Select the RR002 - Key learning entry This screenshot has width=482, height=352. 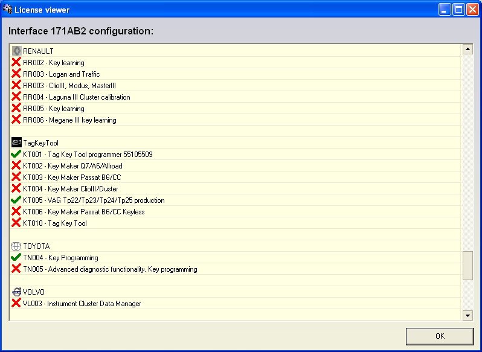pyautogui.click(x=54, y=63)
